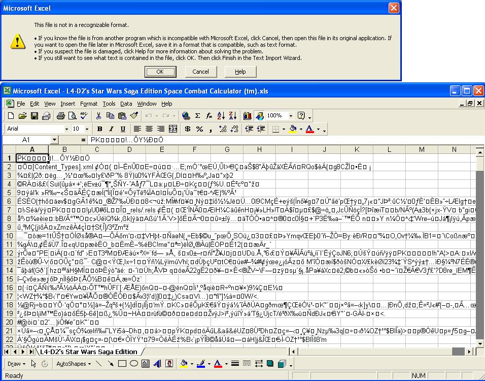Insert WordArt from the Drawing toolbar

[x=157, y=364]
